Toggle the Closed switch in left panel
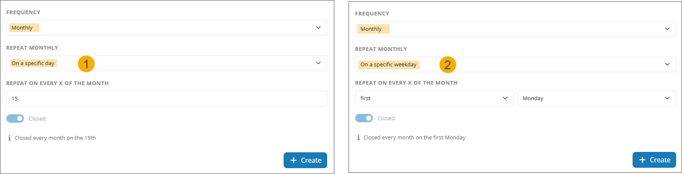Image resolution: width=682 pixels, height=174 pixels. 15,119
